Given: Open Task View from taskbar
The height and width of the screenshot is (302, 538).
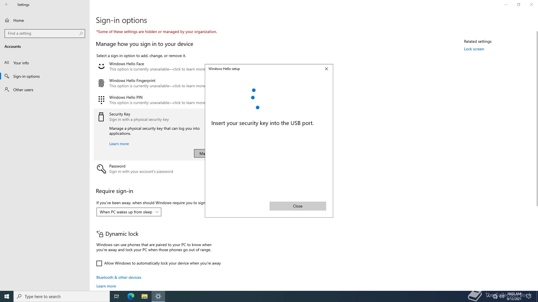Looking at the screenshot, I should (x=117, y=296).
